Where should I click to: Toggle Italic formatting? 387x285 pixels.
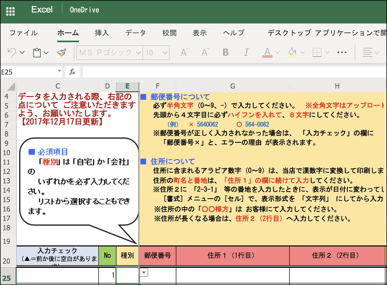[246, 52]
